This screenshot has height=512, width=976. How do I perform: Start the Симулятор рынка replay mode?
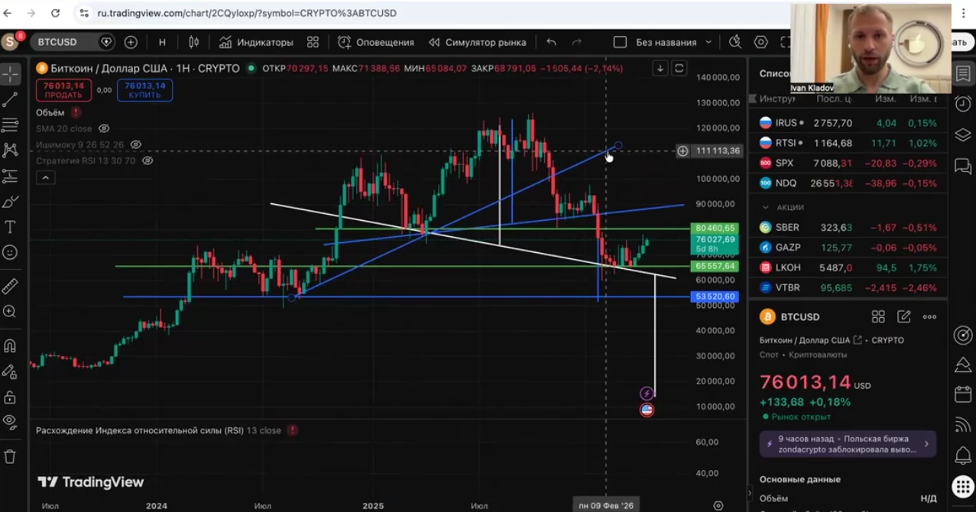pos(477,42)
